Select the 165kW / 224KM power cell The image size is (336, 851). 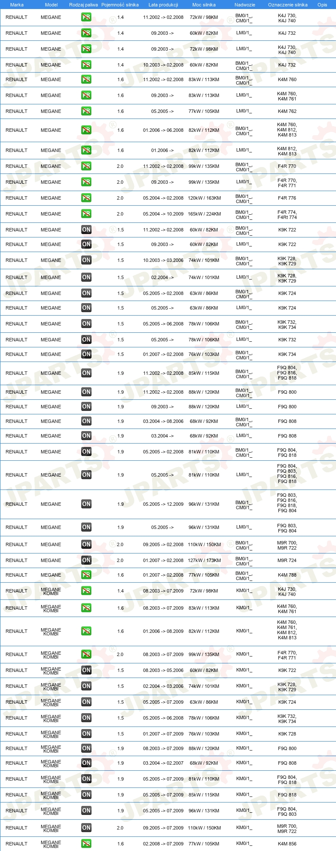click(x=204, y=214)
